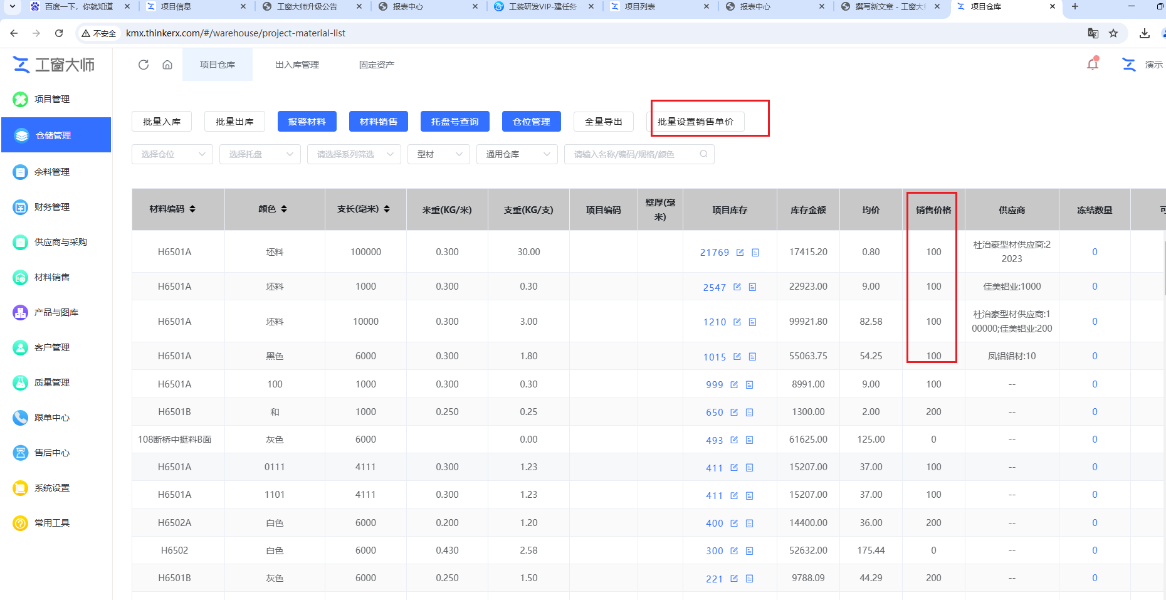
Task: Open the notification bell
Action: pos(1093,64)
